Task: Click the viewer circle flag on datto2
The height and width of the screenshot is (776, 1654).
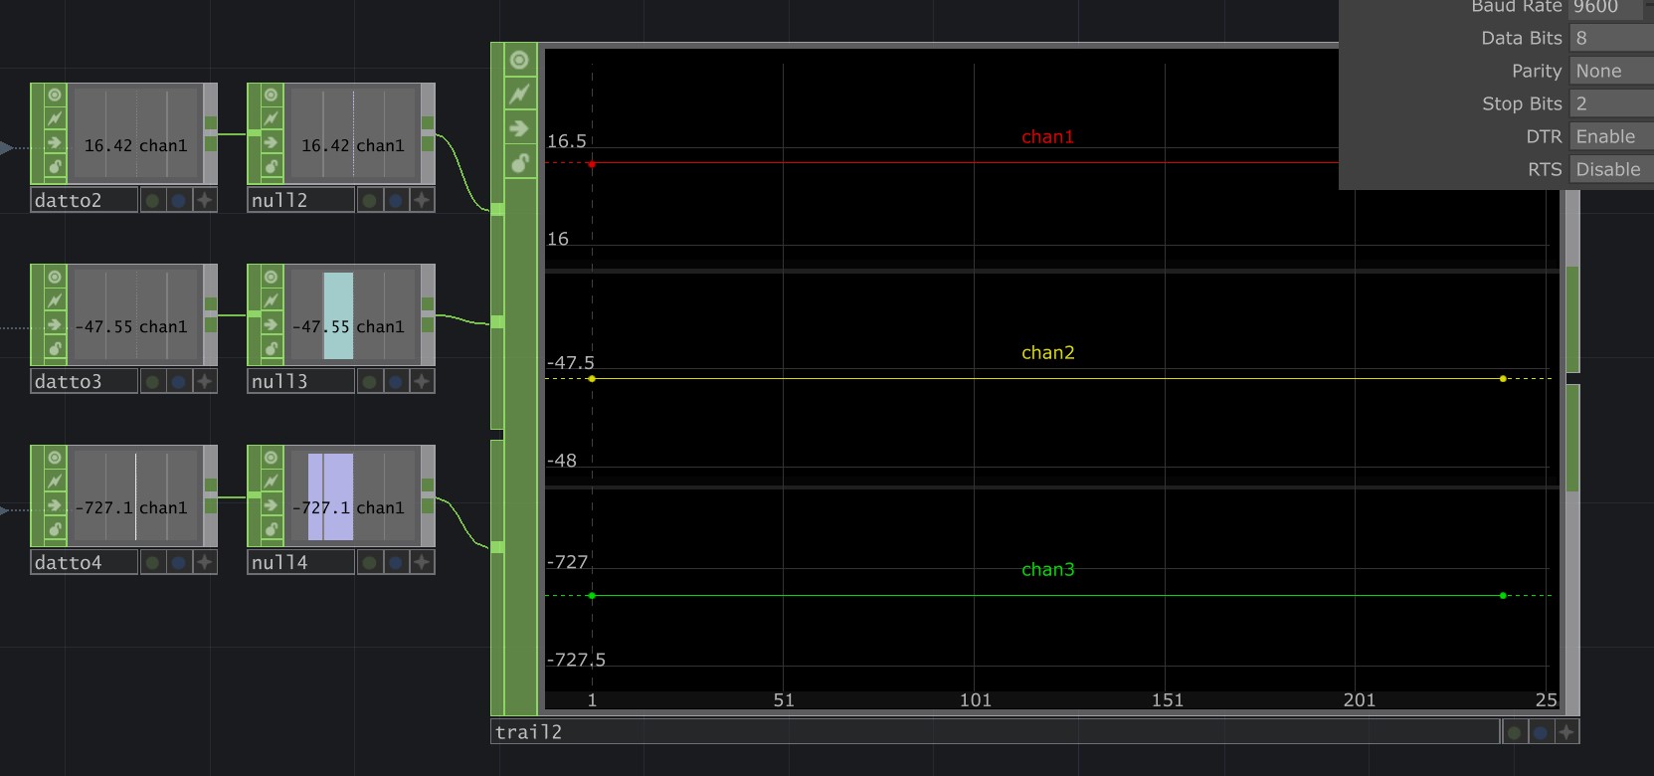Action: tap(55, 95)
